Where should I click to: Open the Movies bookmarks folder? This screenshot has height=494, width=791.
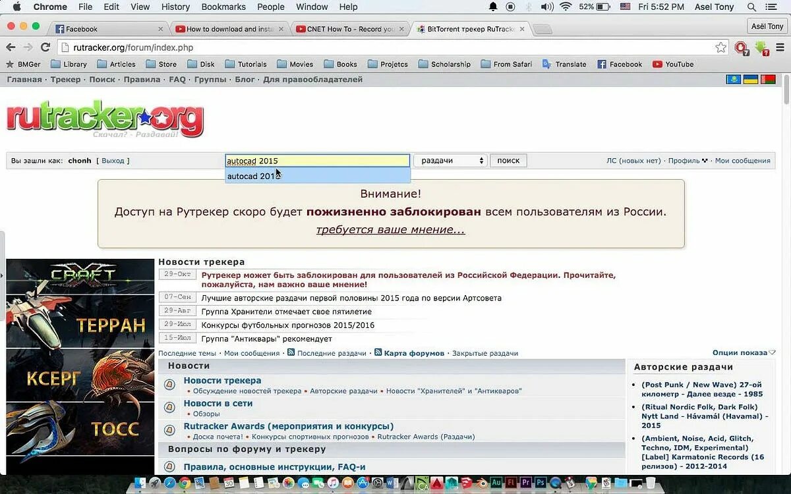[x=295, y=65]
